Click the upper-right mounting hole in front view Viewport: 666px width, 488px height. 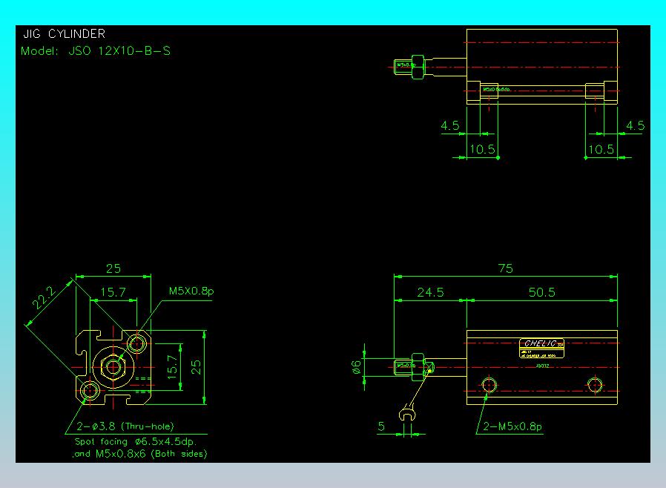[x=136, y=343]
